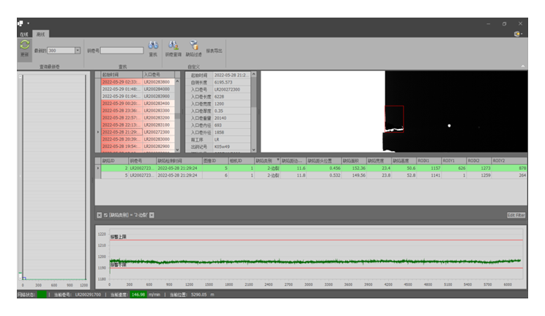The width and height of the screenshot is (545, 316).
Task: Close the defect type filter with X icon
Action: coord(100,216)
